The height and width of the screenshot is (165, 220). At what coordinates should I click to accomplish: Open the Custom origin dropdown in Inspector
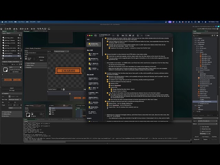tap(15, 108)
